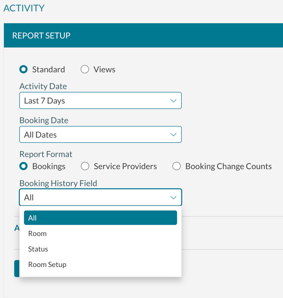Open the Booking Date dropdown
This screenshot has height=298, width=283.
[101, 135]
